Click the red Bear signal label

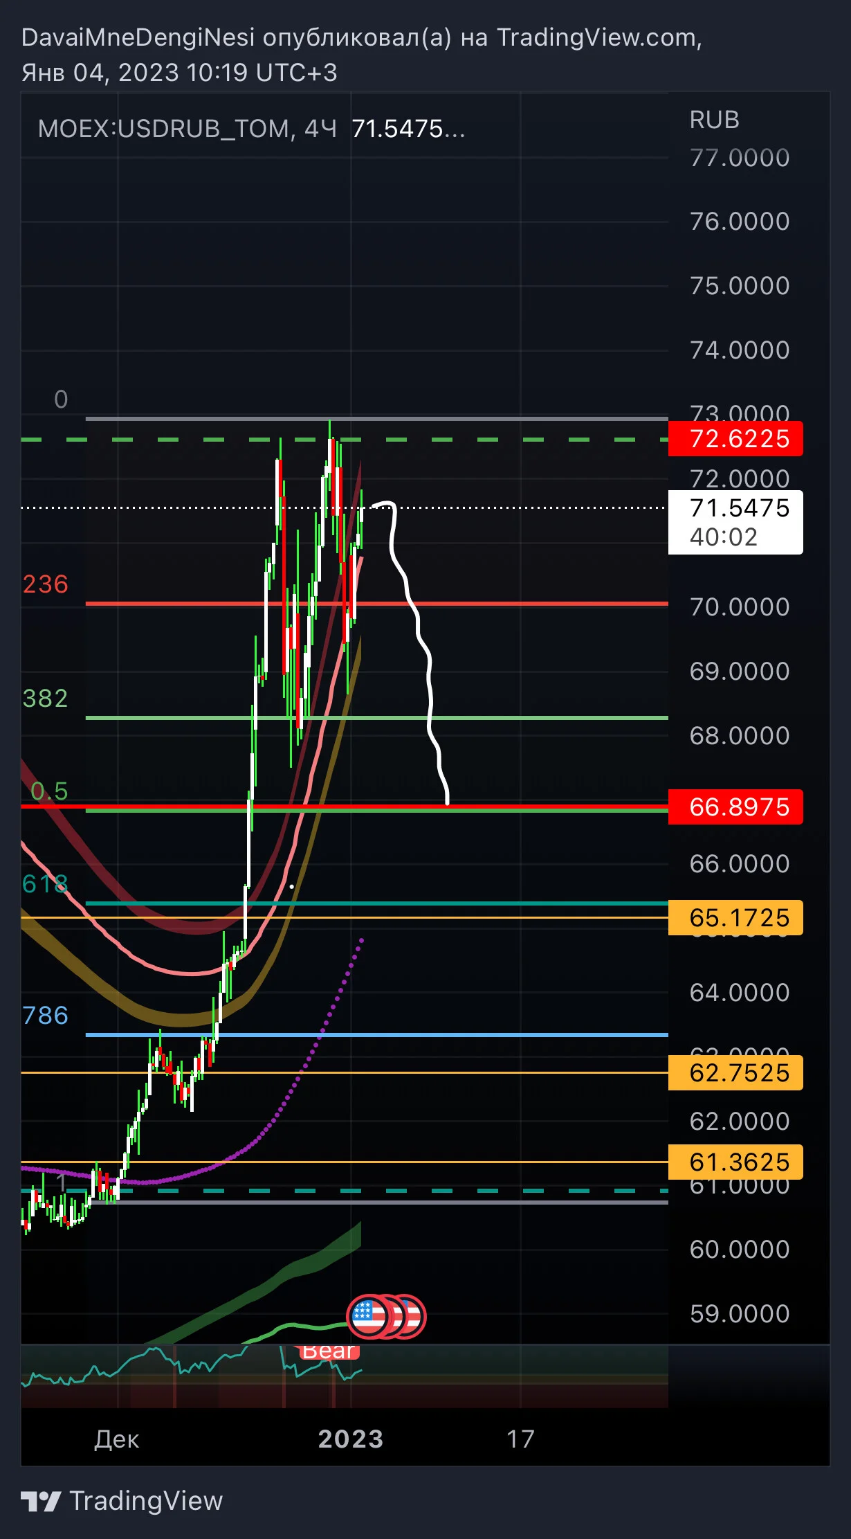[329, 1351]
